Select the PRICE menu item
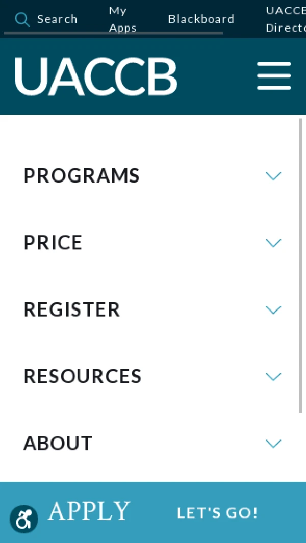 point(53,243)
